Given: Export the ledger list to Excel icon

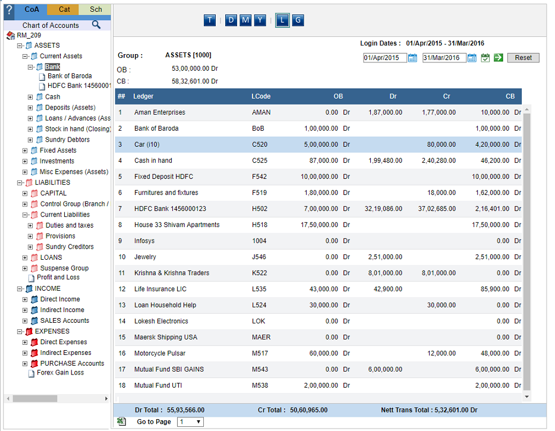Looking at the screenshot, I should click(x=121, y=421).
